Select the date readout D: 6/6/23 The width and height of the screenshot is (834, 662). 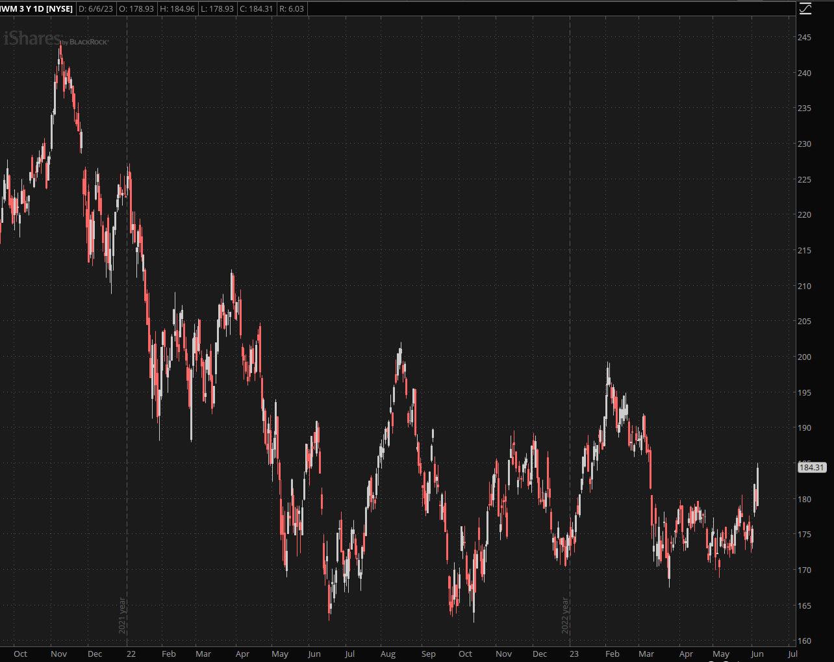pos(96,9)
